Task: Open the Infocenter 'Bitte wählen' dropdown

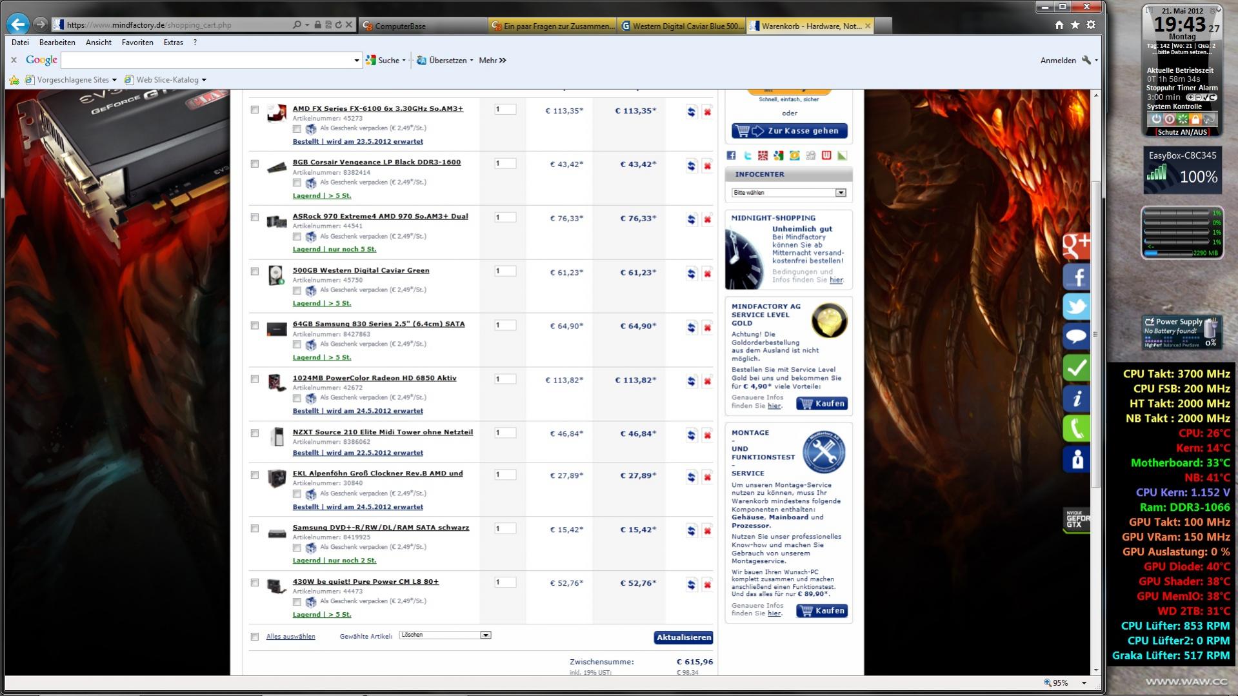Action: click(x=788, y=193)
